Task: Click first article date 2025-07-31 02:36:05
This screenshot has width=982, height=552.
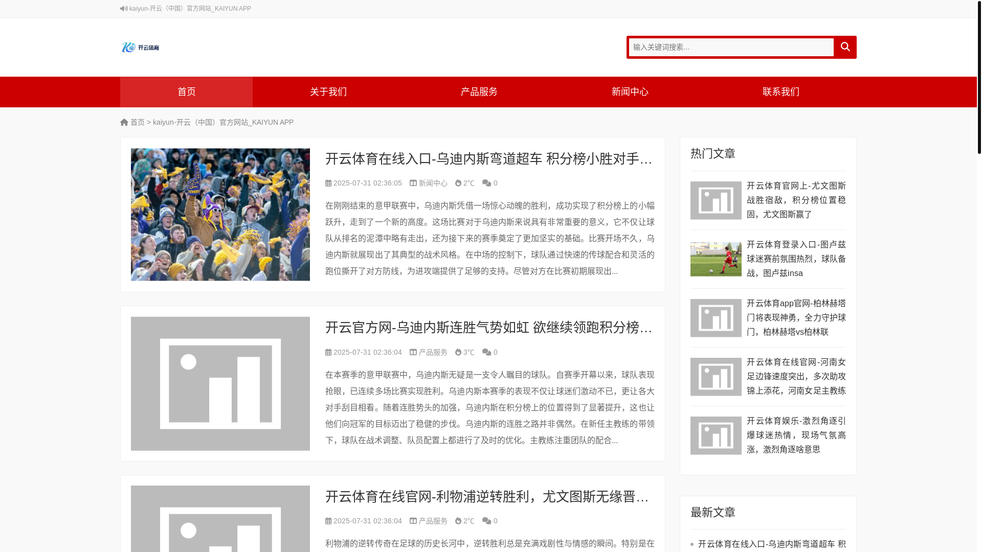Action: pos(368,183)
